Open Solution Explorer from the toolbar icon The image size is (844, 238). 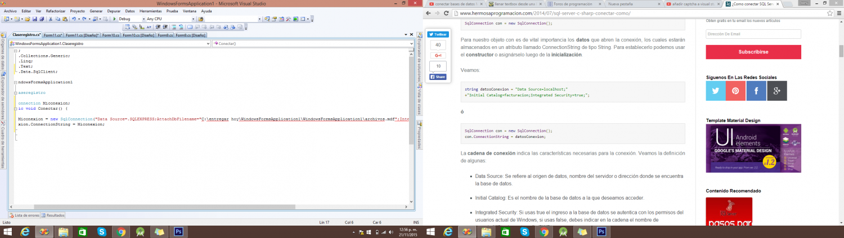(267, 19)
